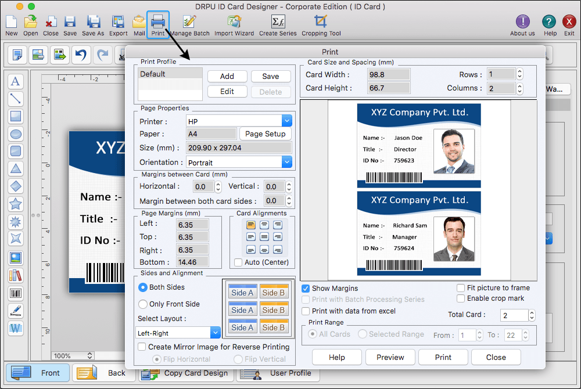Close the Print dialog via Close button
Image resolution: width=581 pixels, height=389 pixels.
tap(496, 357)
